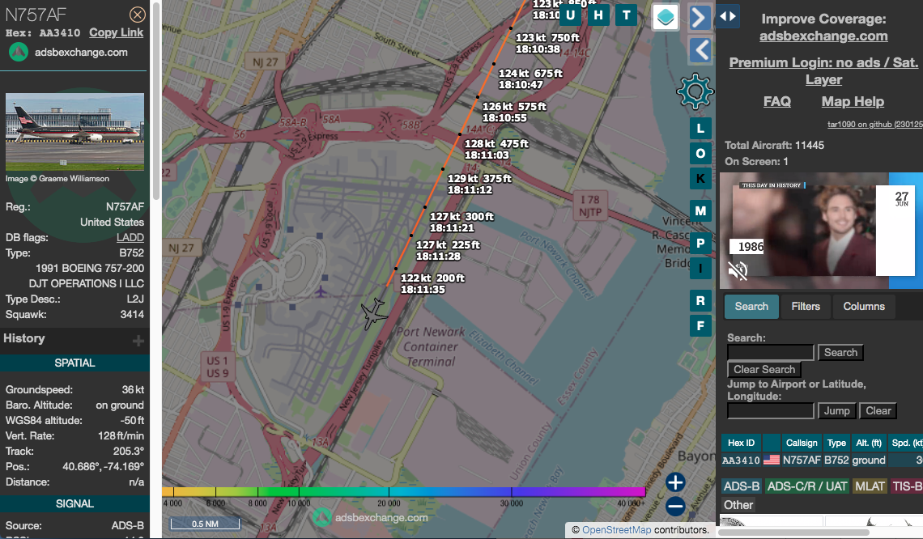Viewport: 923px width, 539px height.
Task: Toggle the I map button
Action: [x=700, y=269]
